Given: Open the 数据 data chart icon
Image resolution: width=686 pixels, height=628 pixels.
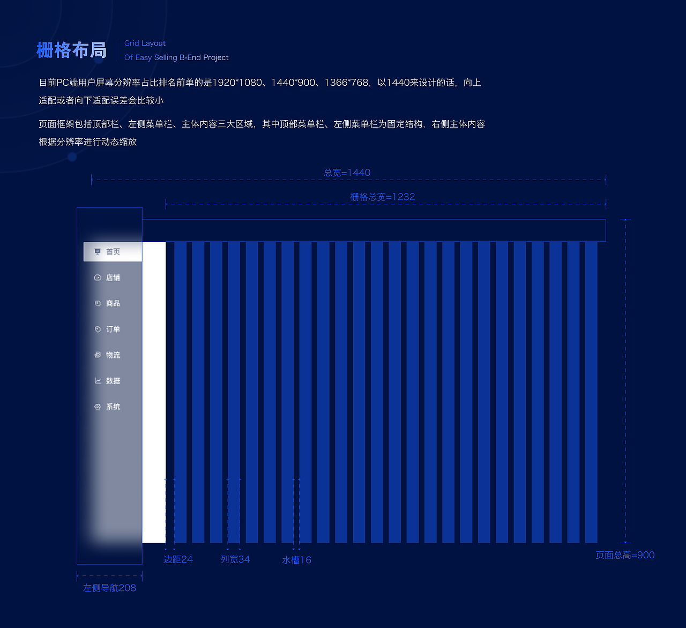Looking at the screenshot, I should (98, 380).
